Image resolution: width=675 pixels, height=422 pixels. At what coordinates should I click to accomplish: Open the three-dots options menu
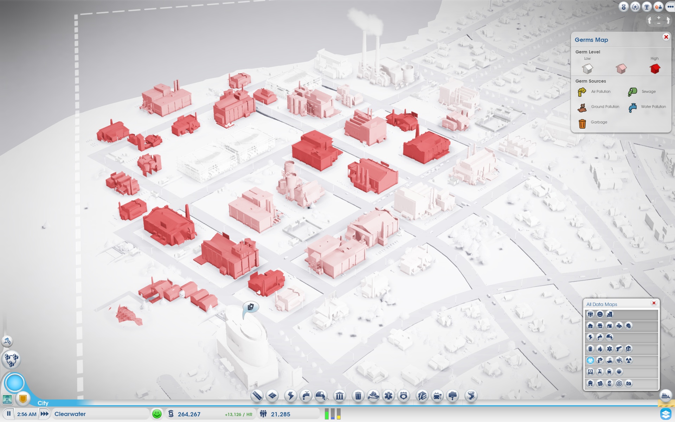pos(670,7)
